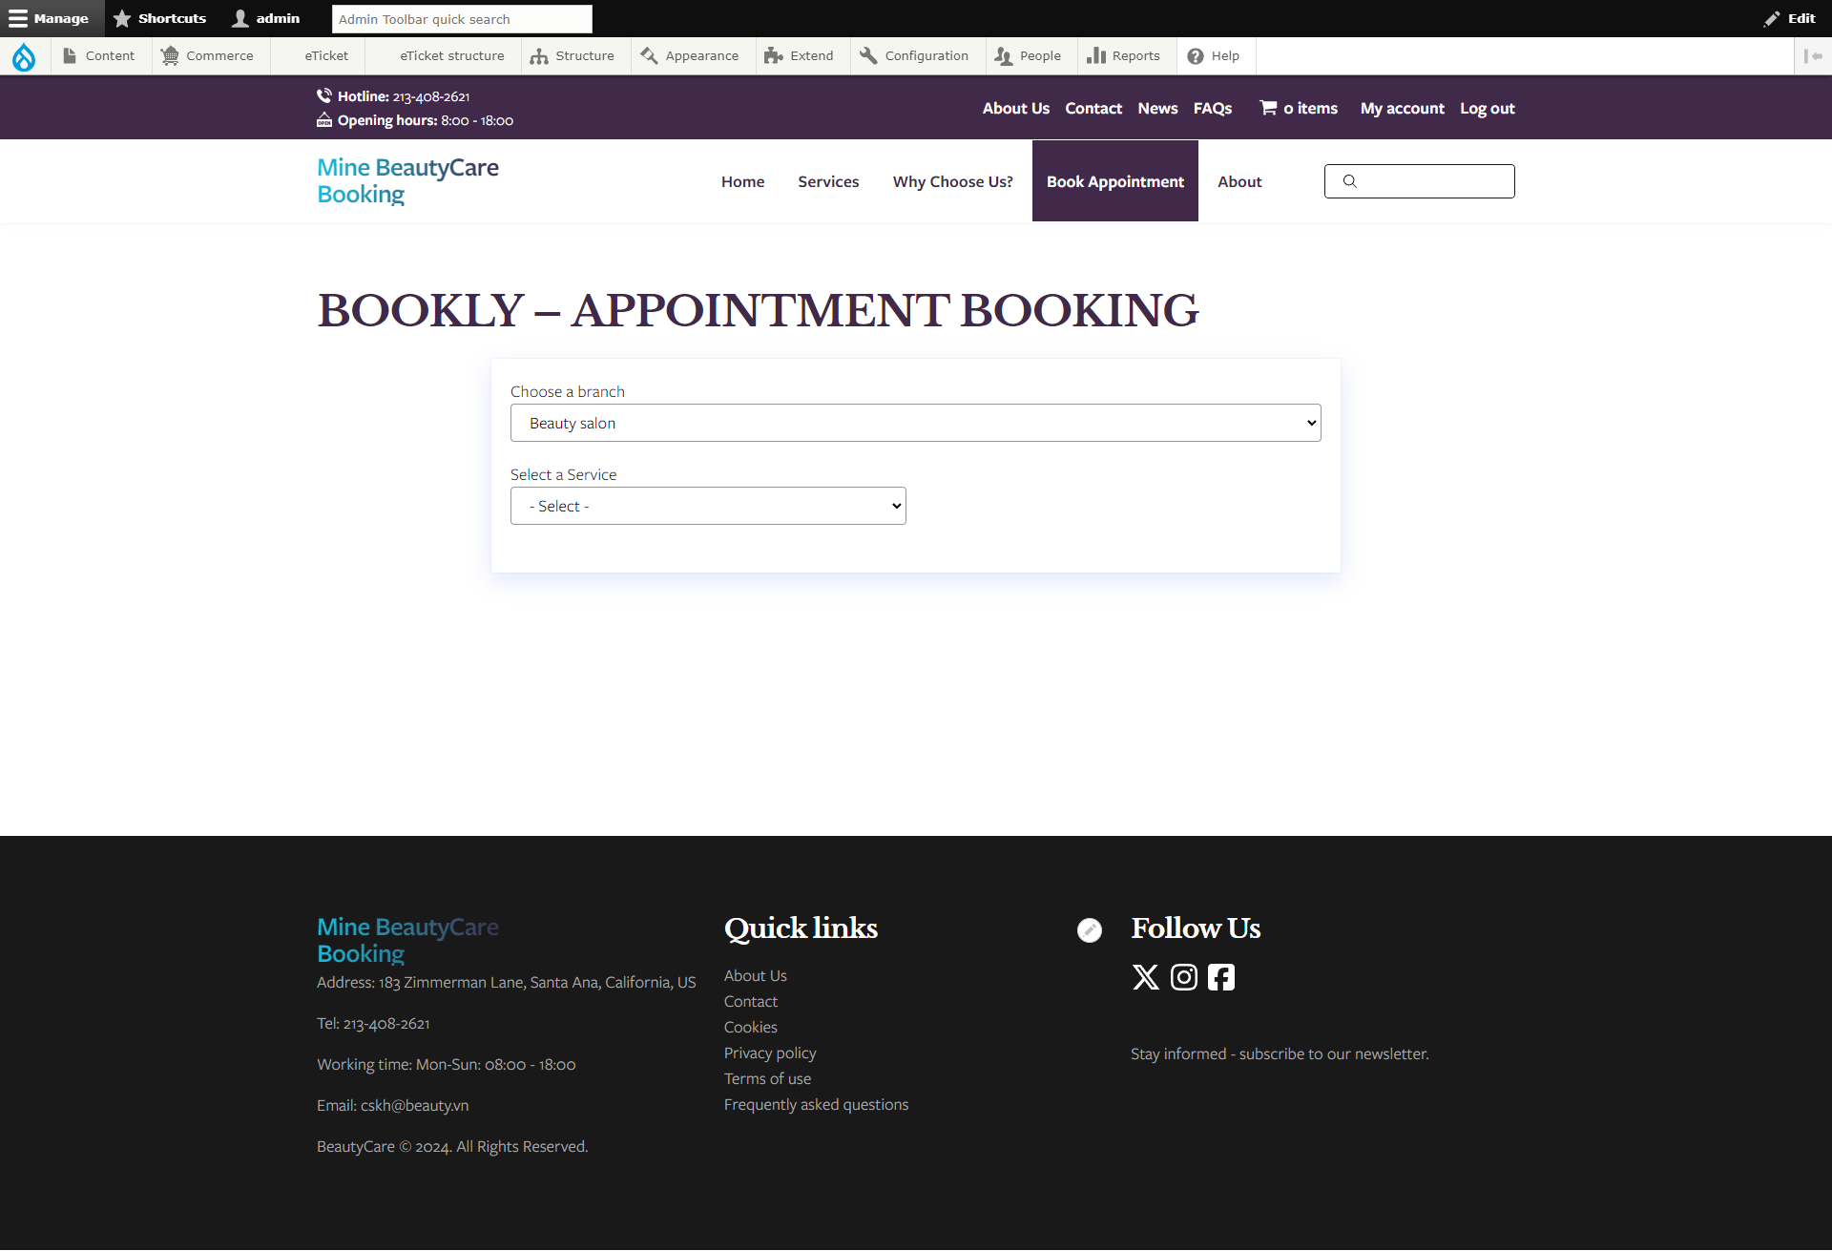Viewport: 1832px width, 1251px height.
Task: Open the 0 items cart link
Action: tap(1310, 109)
